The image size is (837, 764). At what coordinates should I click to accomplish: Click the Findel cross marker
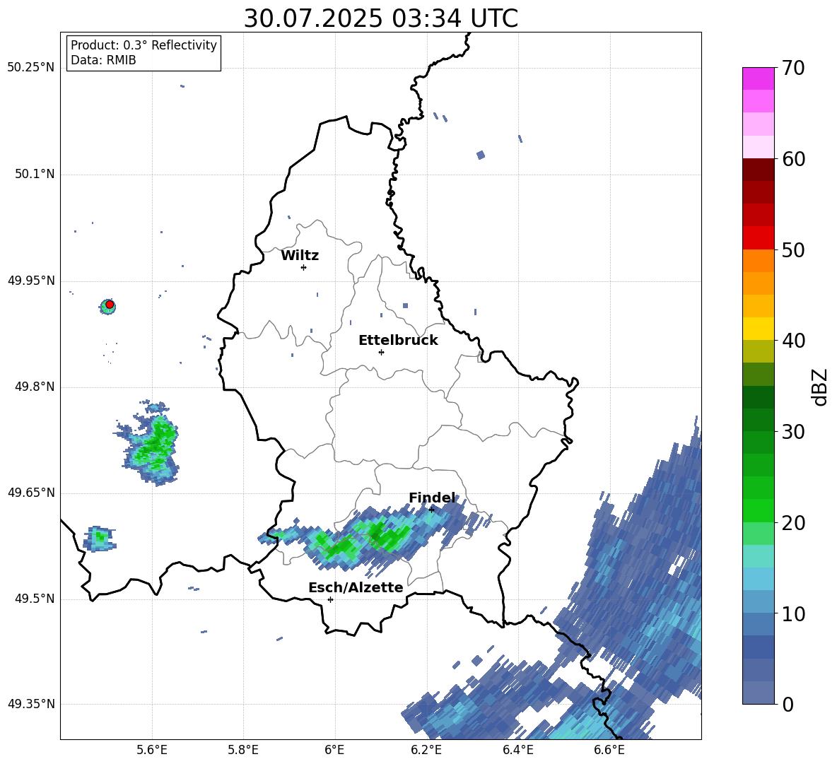coord(431,510)
